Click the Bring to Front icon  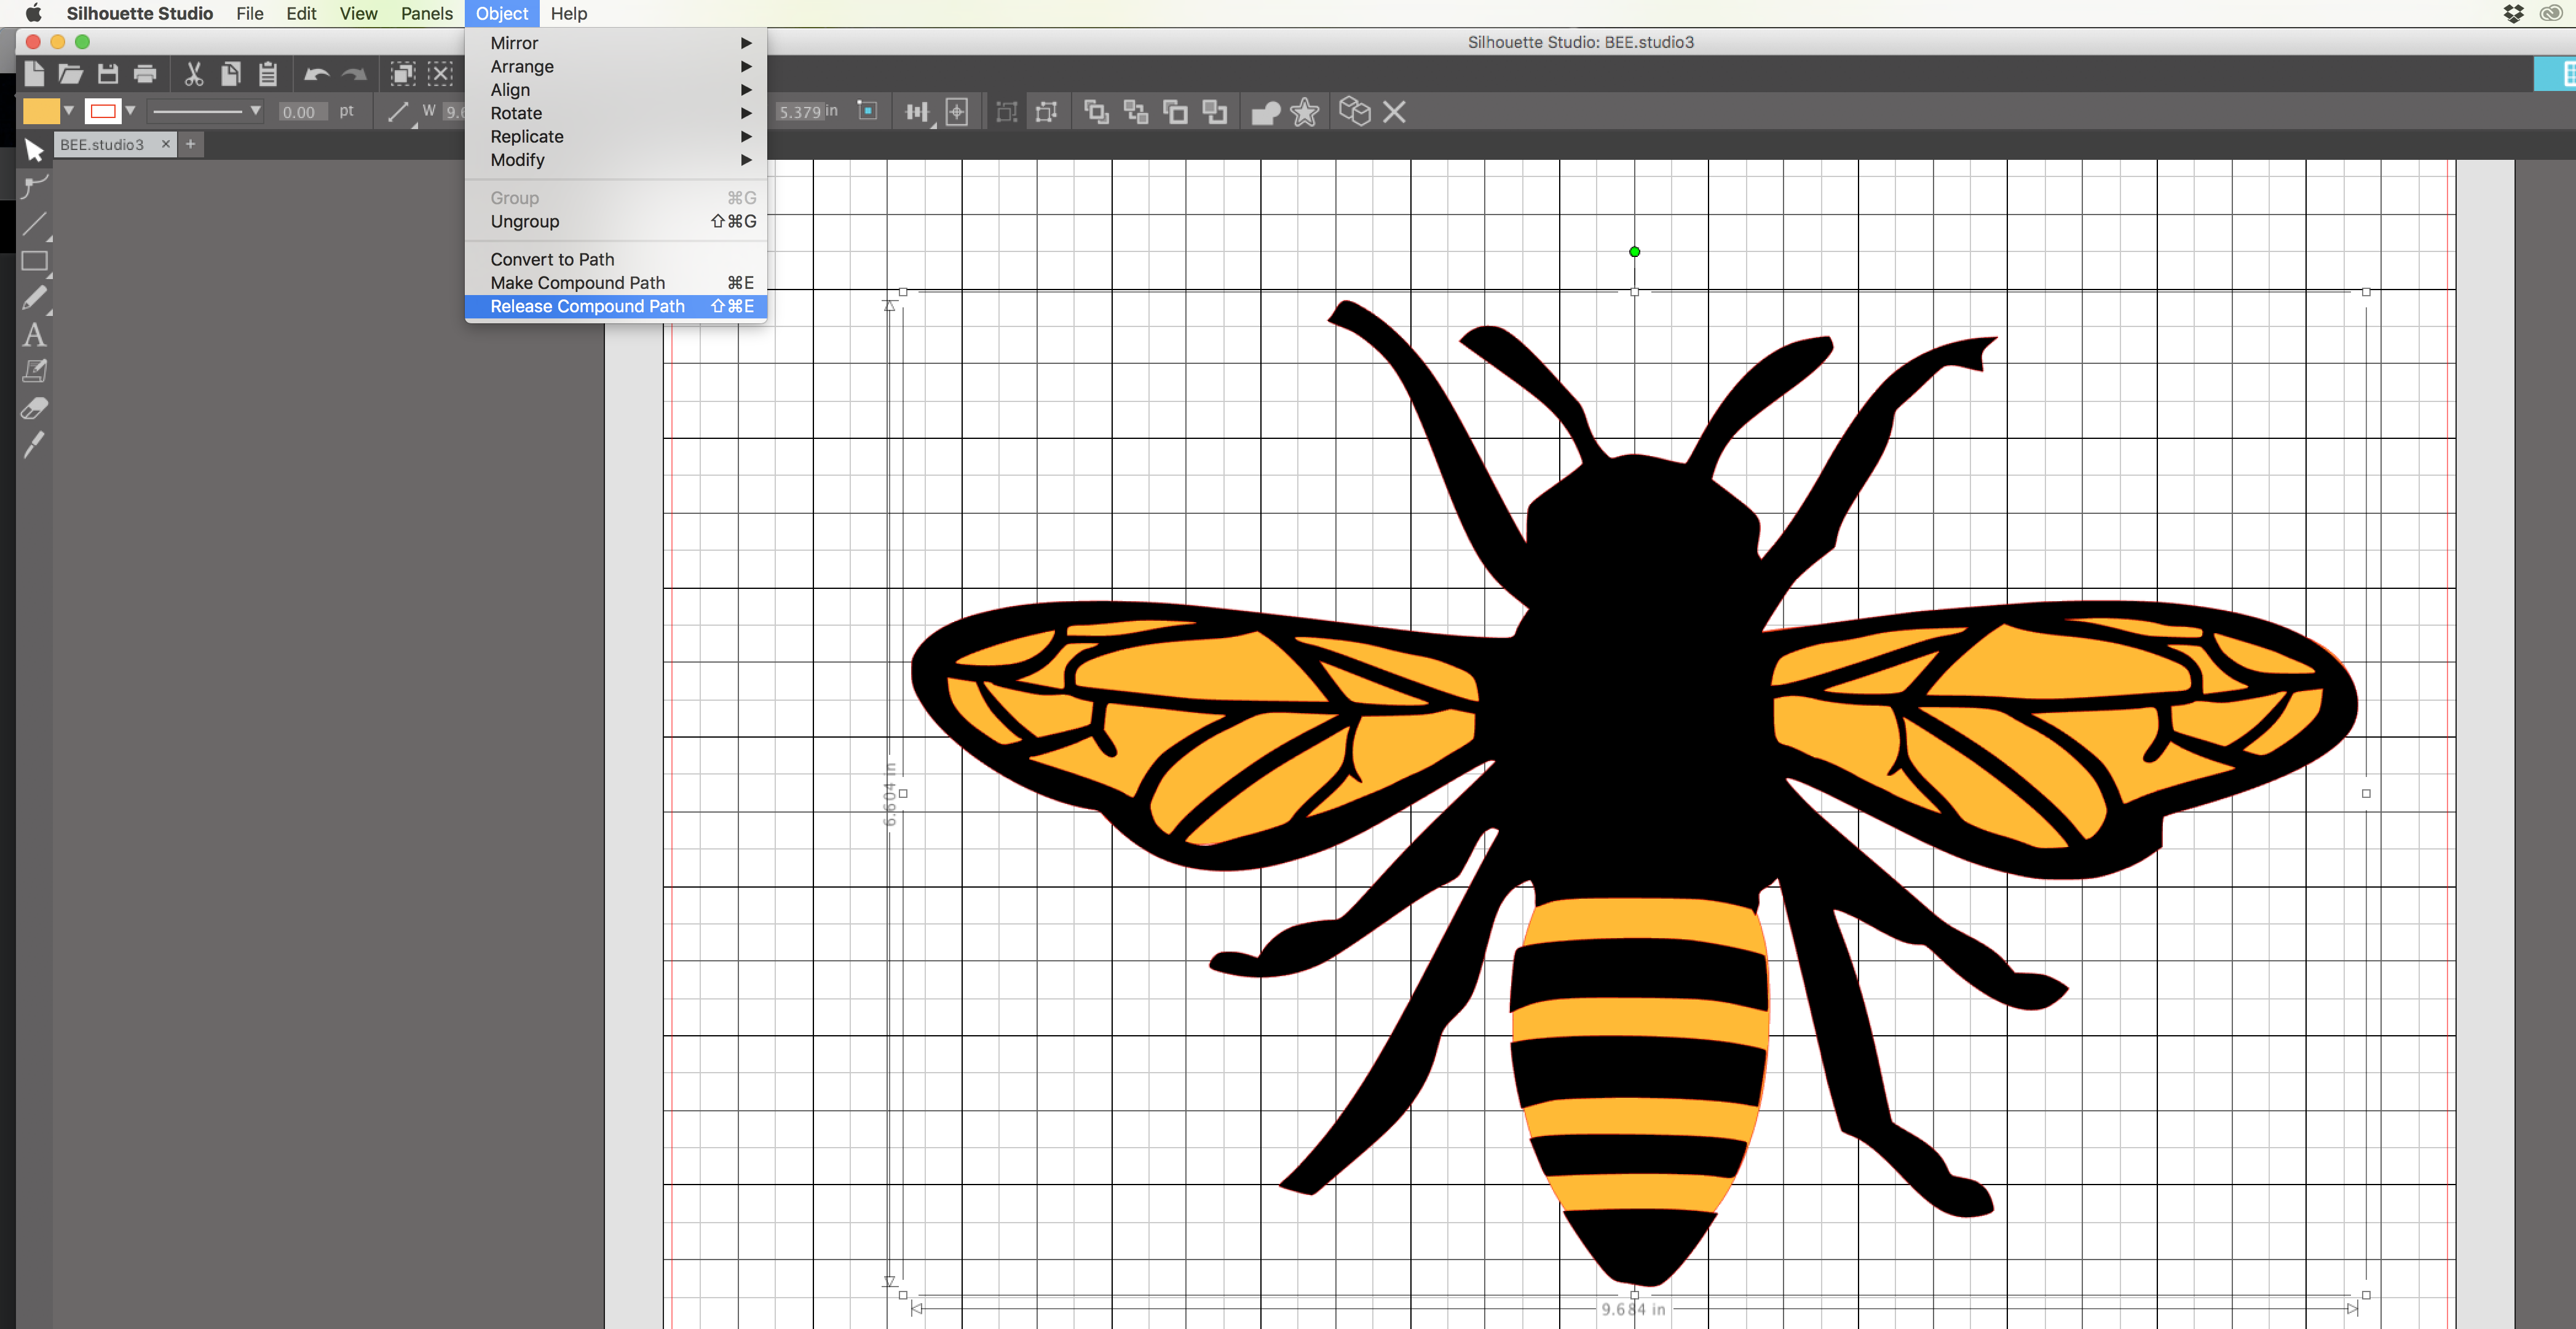click(1096, 112)
